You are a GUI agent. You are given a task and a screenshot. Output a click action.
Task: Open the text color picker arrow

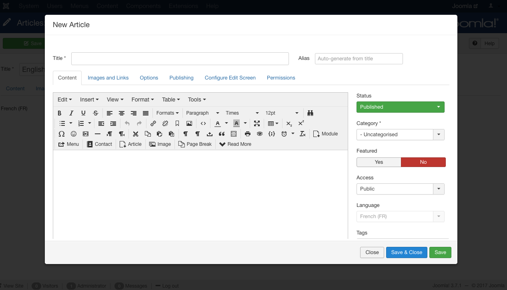pyautogui.click(x=226, y=123)
